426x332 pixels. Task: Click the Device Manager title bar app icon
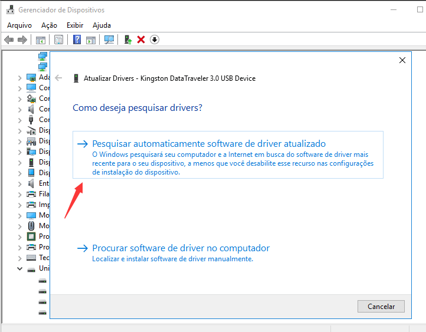10,10
